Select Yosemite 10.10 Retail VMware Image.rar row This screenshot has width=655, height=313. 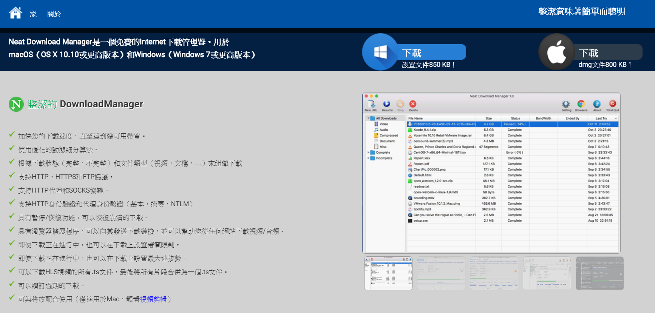513,136
